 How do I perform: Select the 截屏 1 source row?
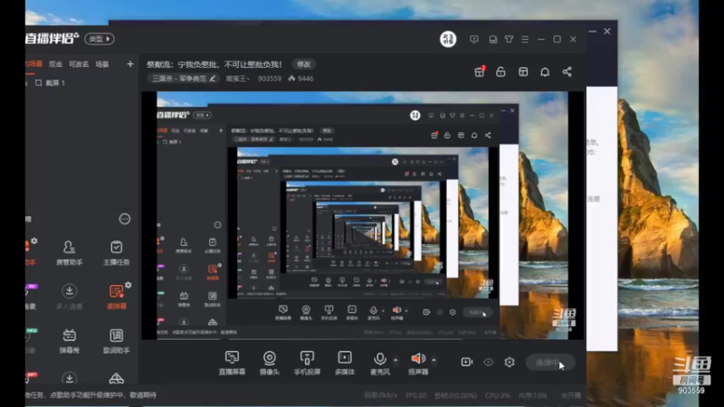[x=81, y=83]
